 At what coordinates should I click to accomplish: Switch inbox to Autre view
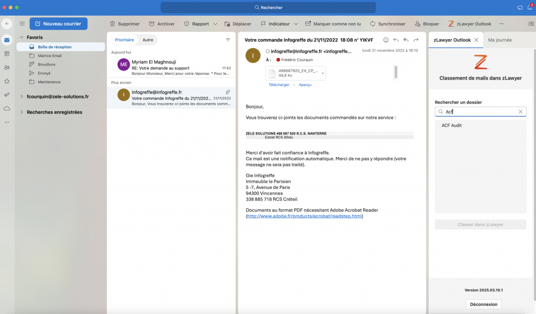pyautogui.click(x=148, y=40)
